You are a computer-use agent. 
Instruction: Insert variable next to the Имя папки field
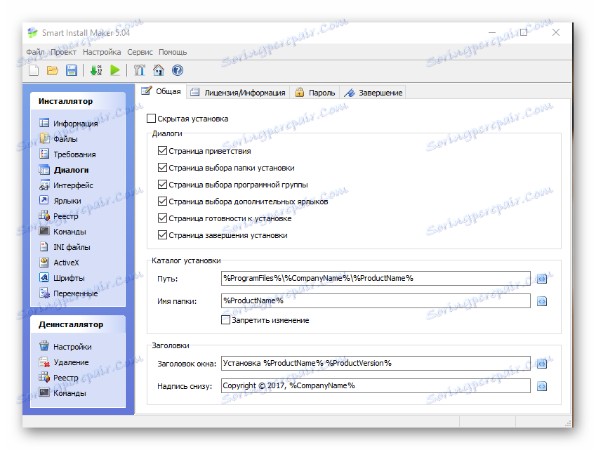click(x=542, y=301)
